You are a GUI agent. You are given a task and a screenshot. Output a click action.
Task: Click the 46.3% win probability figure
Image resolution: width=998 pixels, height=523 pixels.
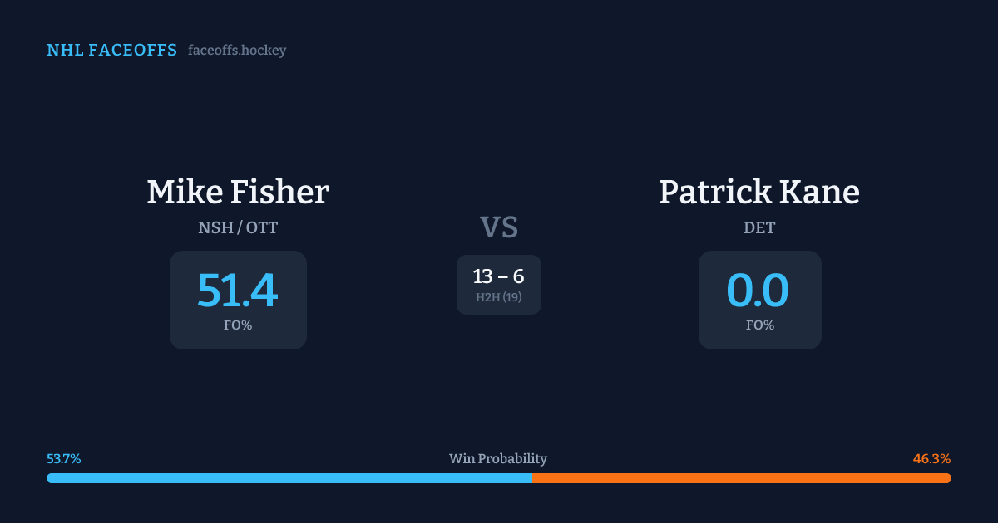931,459
